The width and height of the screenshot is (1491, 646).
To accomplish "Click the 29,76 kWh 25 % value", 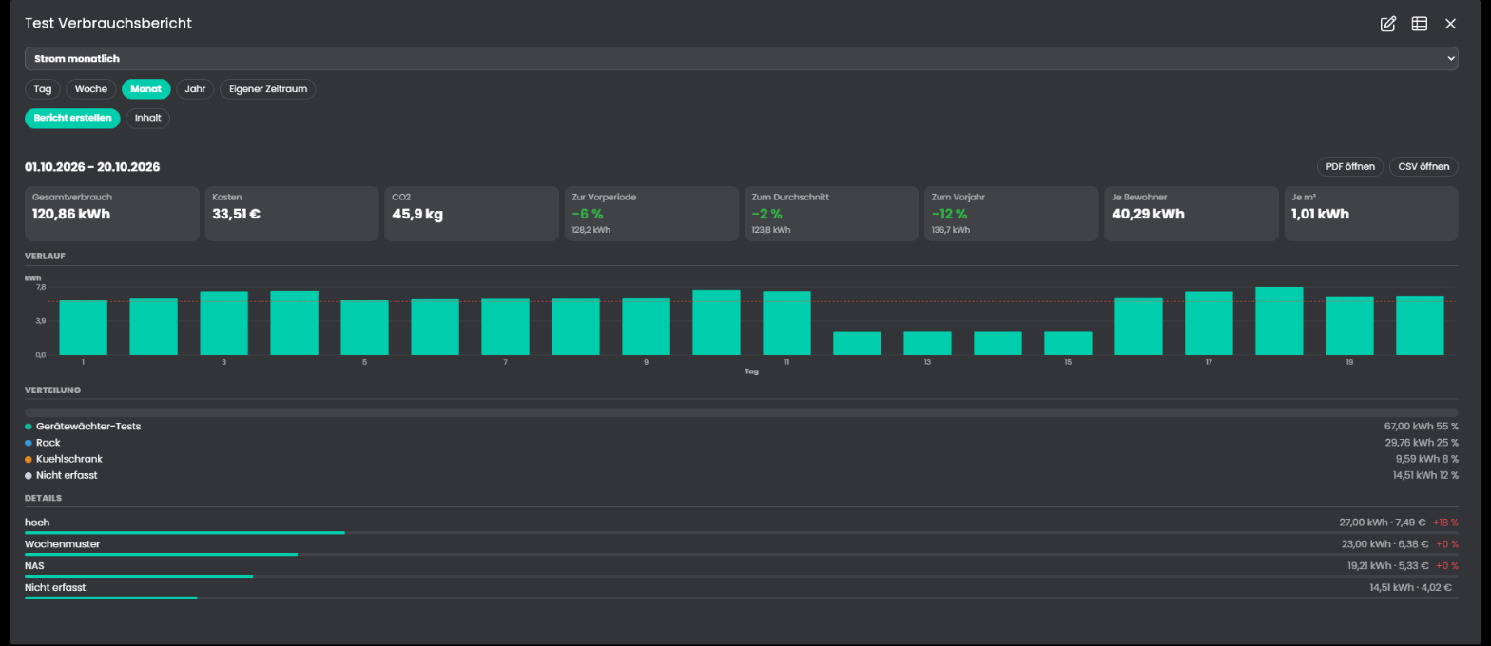I will point(1422,443).
